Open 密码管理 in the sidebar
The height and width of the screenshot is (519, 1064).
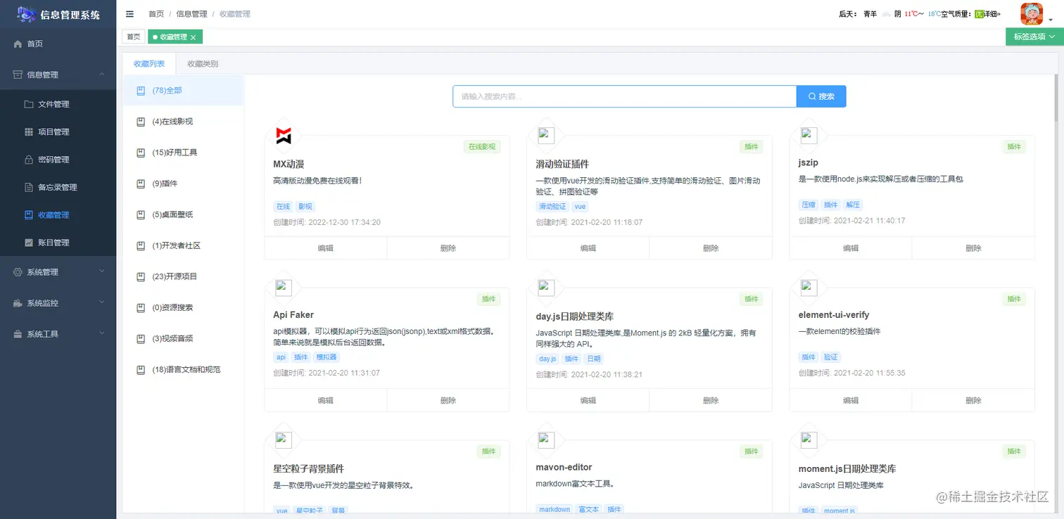58,160
